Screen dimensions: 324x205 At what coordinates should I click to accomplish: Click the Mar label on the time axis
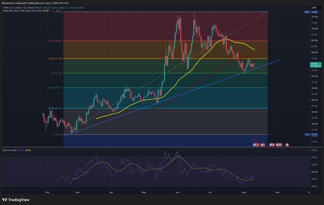tap(78, 192)
